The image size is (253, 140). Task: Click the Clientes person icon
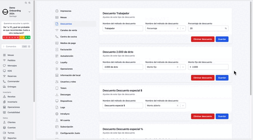click(4, 122)
